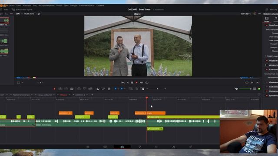
Task: Toggle position lock padlock icon
Action: click(109, 88)
